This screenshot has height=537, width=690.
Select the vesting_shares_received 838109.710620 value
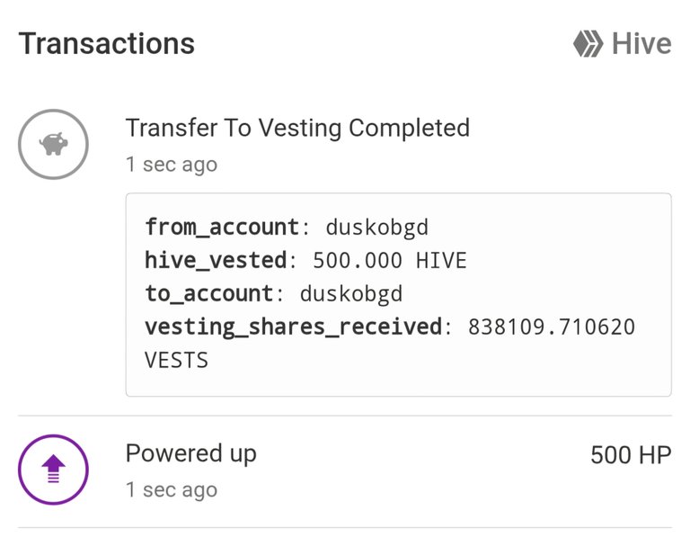point(552,327)
